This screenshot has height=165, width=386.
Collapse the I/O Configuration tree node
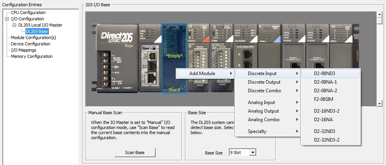pyautogui.click(x=7, y=19)
